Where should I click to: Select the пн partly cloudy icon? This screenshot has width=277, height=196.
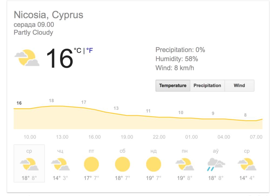[184, 164]
